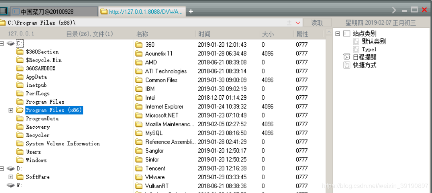
Task: Open the path history dropdown arrow
Action: coord(298,23)
